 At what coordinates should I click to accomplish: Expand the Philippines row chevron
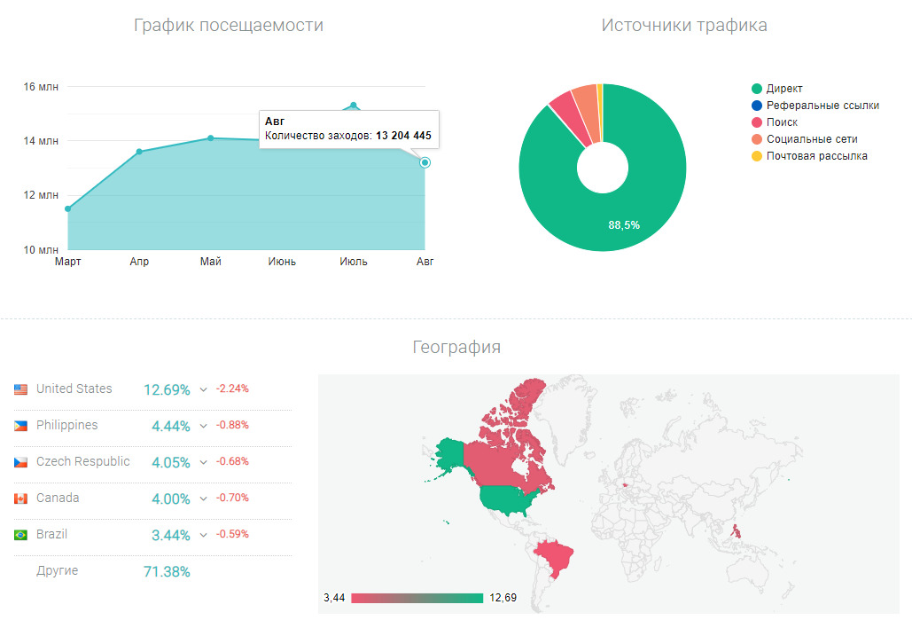click(x=204, y=426)
